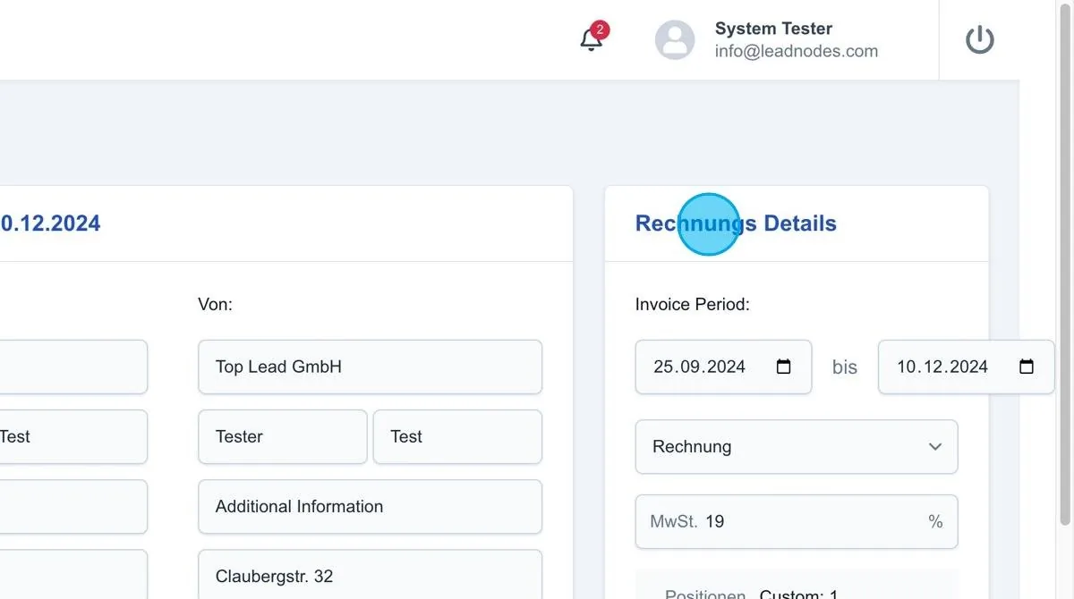Click the red notification count badge
Screen dimensions: 1074x599
(600, 30)
